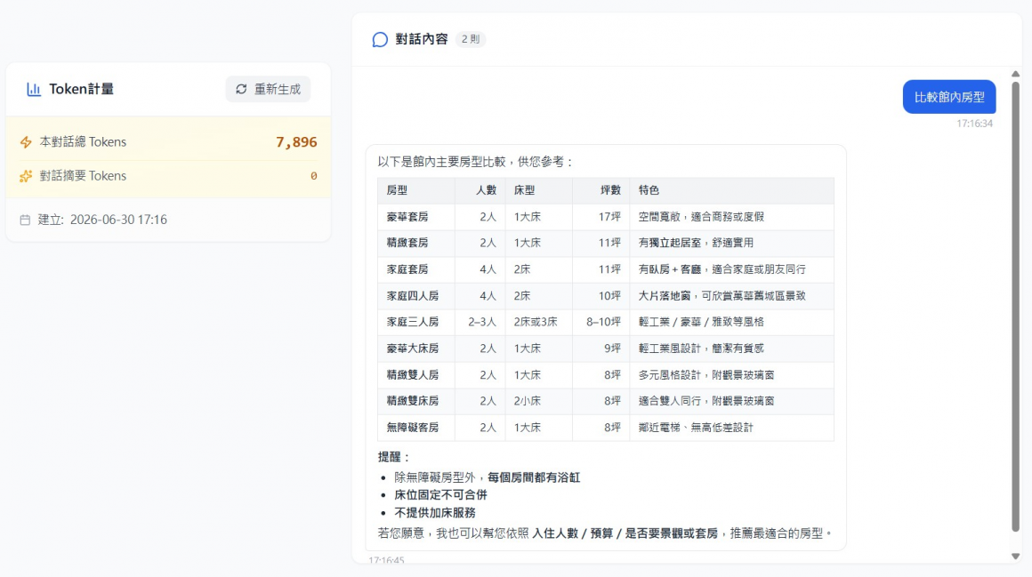Click the vertical scrollbar thumb of chat
Viewport: 1032px width, 577px height.
(1016, 306)
